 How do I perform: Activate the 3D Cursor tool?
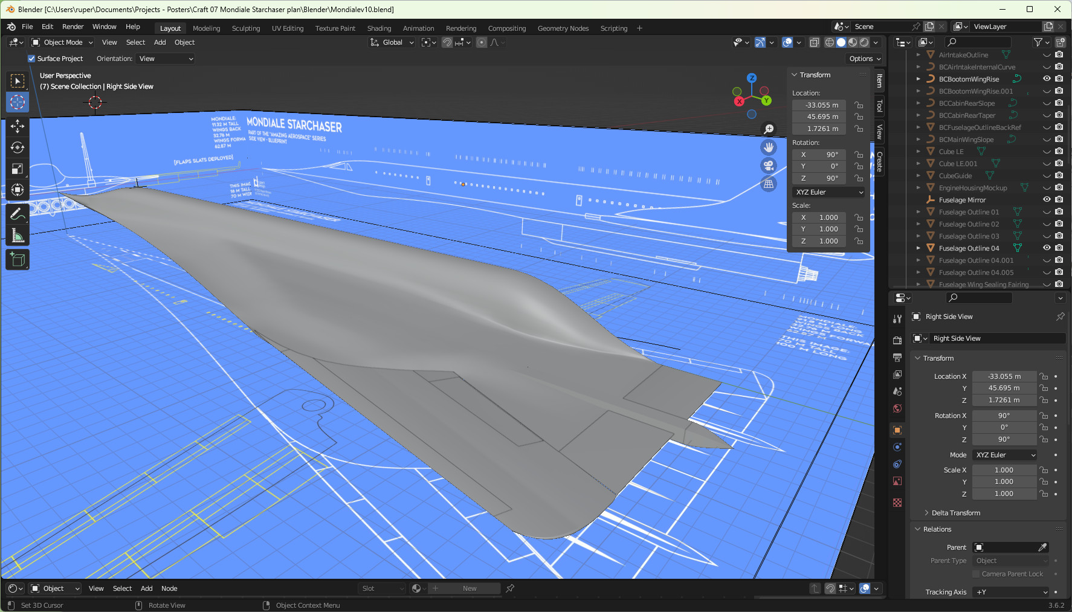18,102
